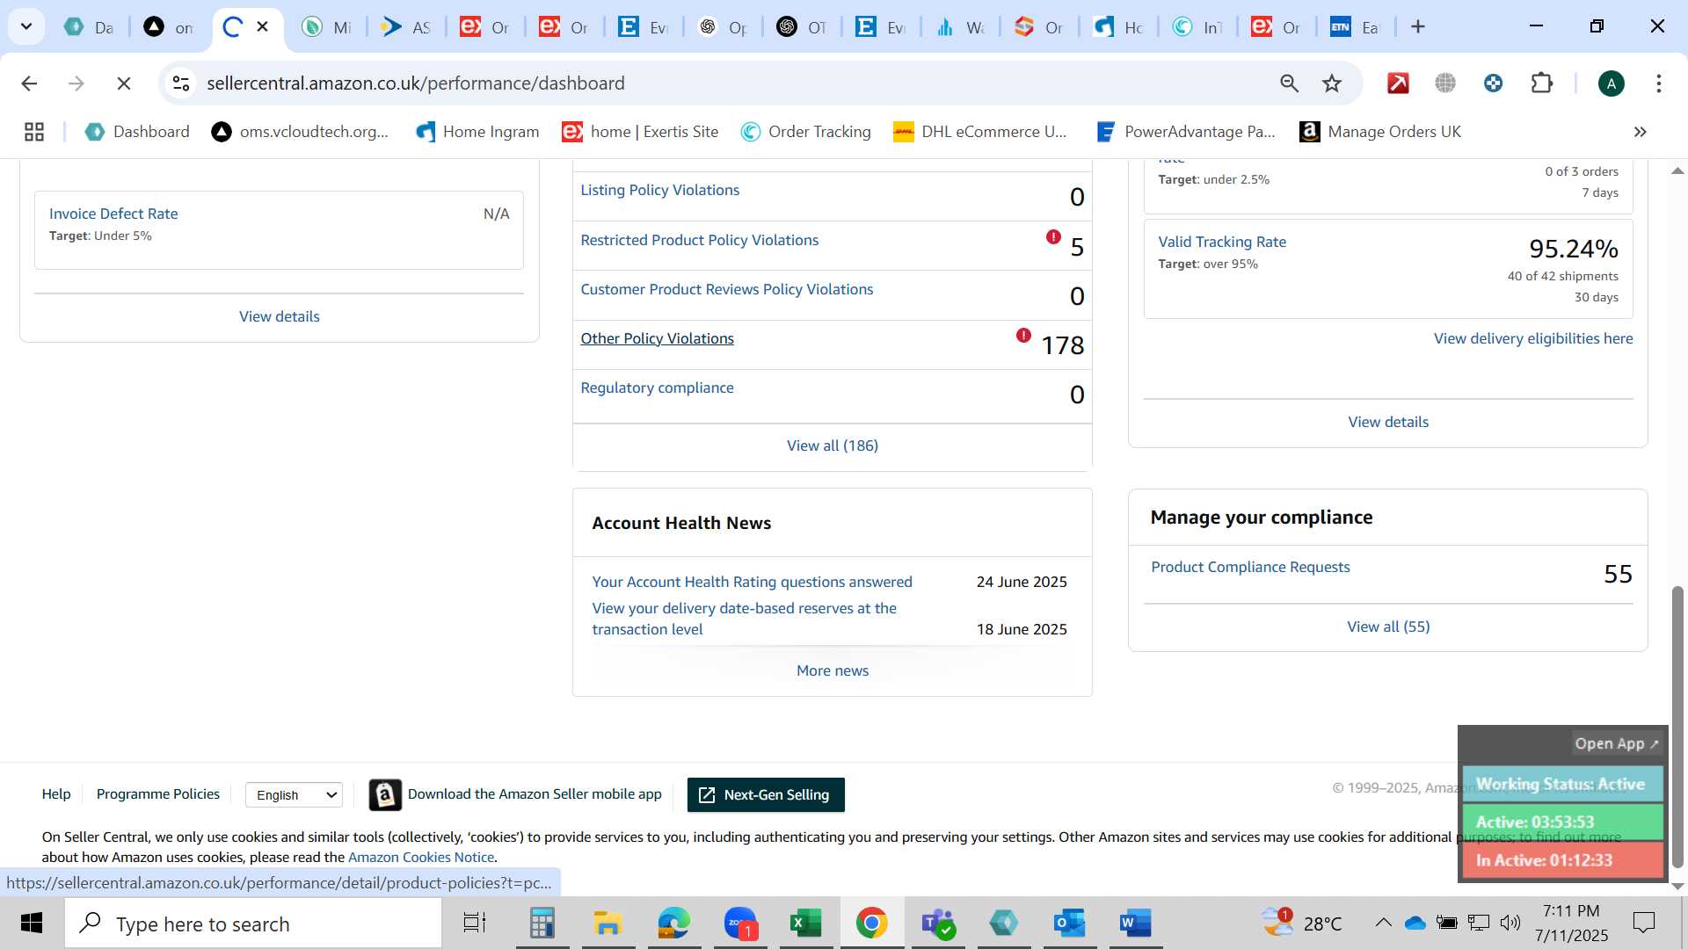Click View delivery eligibilities here
1688x949 pixels.
point(1532,338)
